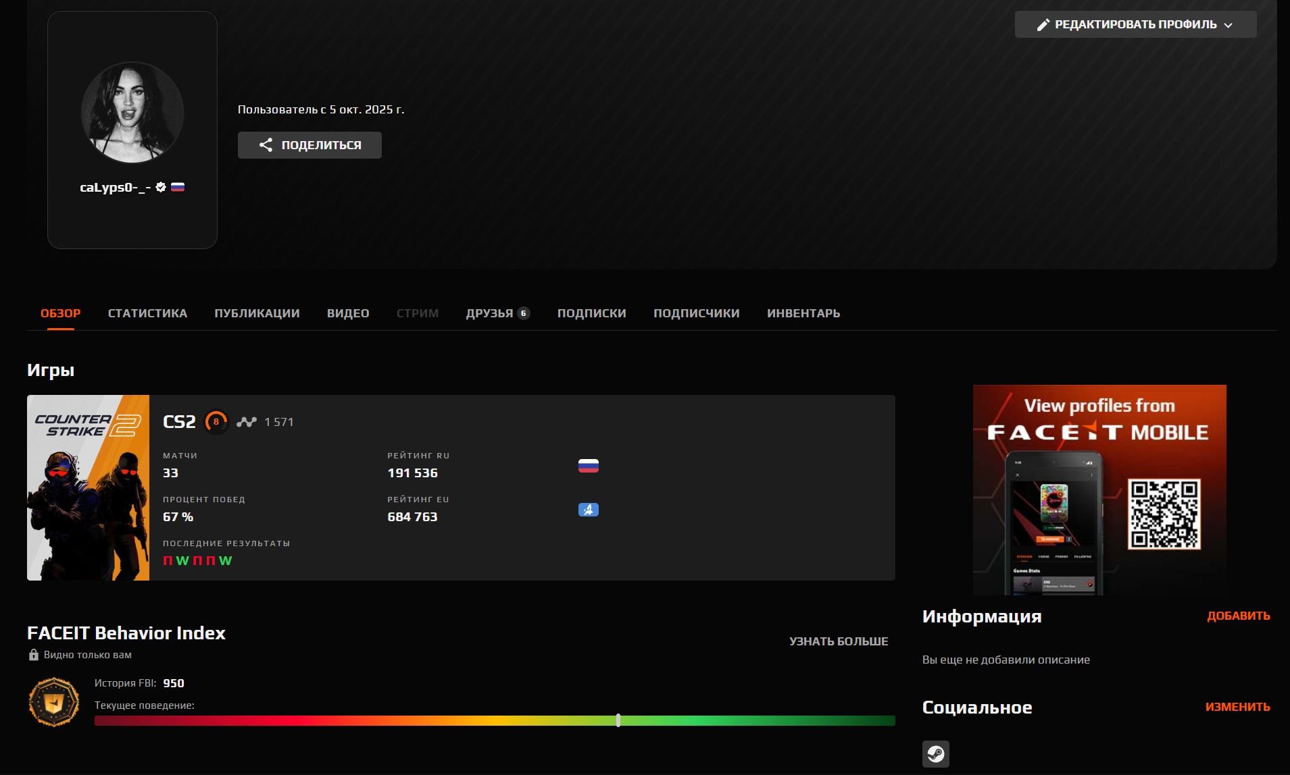1290x775 pixels.
Task: Click the current behavior slider marker
Action: point(618,720)
